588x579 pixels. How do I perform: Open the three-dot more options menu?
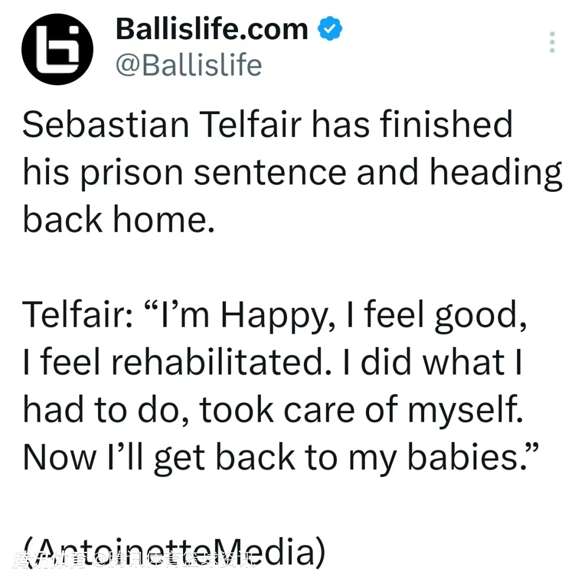(552, 42)
